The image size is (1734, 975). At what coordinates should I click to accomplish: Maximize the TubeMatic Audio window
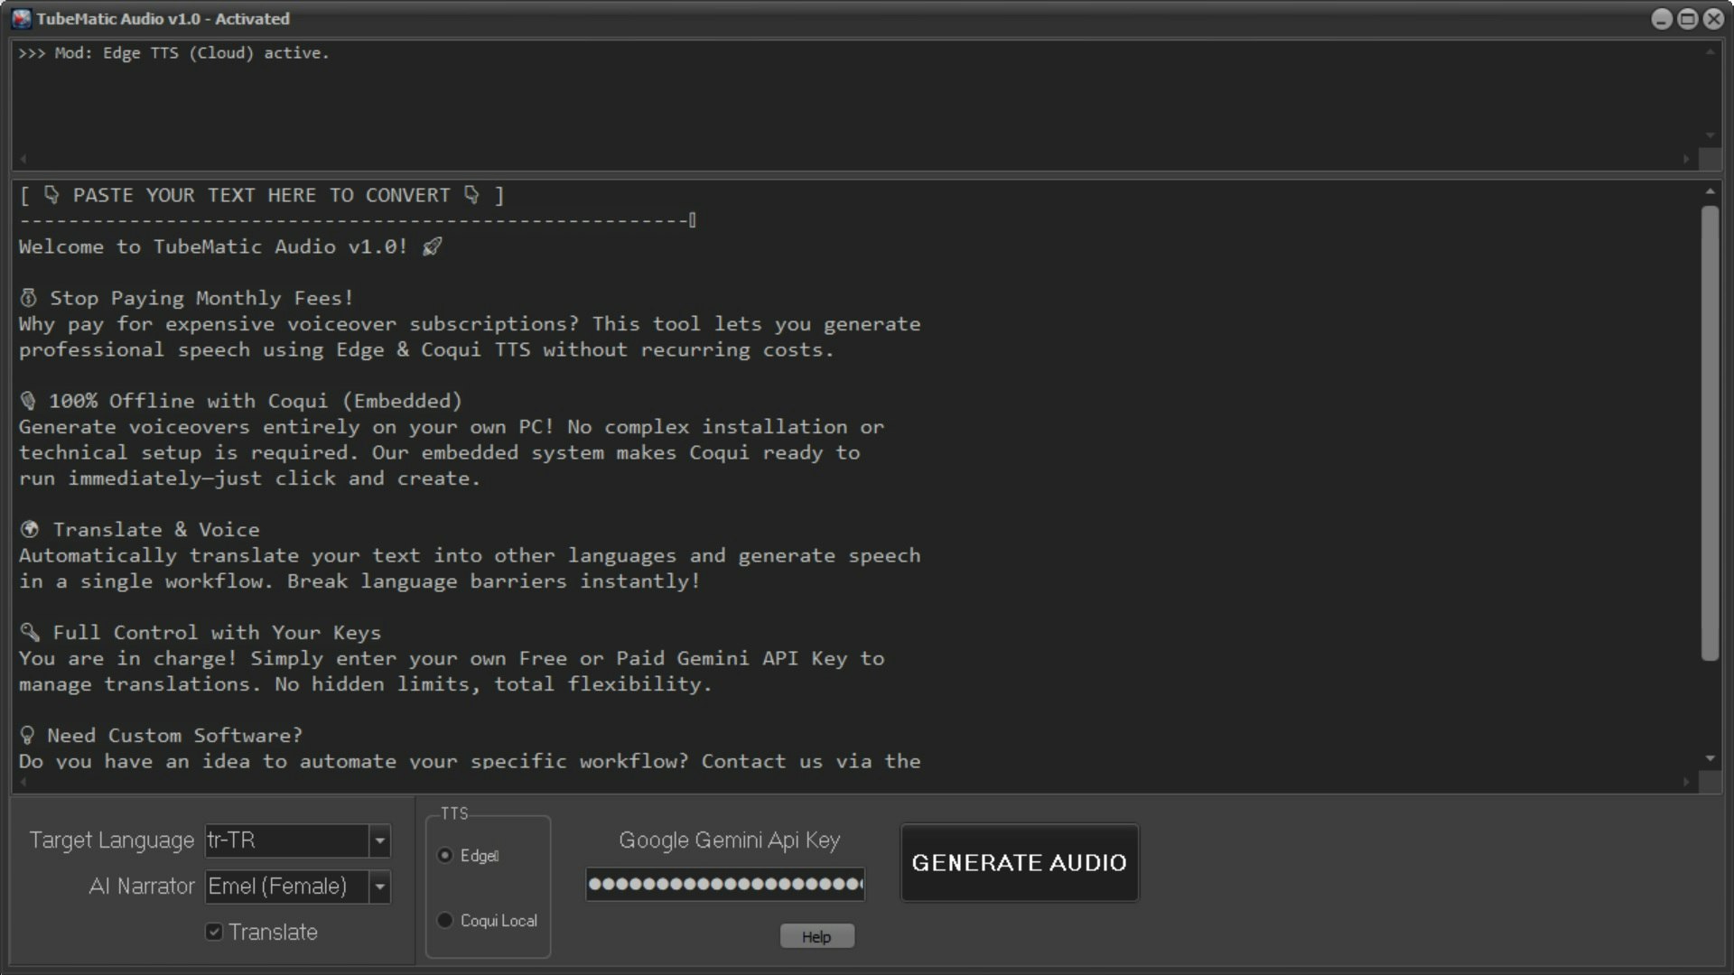tap(1687, 18)
